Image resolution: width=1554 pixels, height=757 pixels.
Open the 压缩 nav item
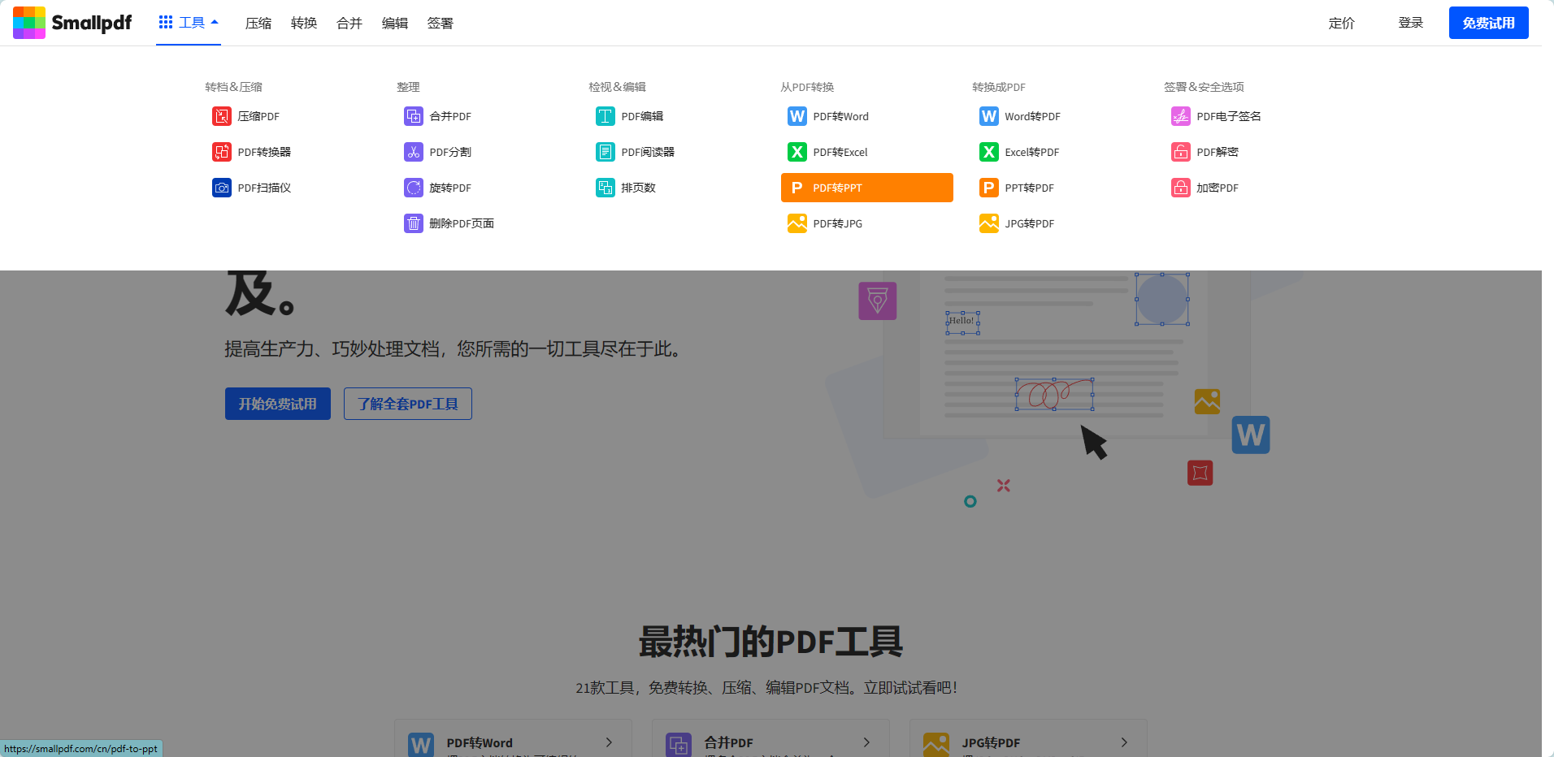[258, 23]
